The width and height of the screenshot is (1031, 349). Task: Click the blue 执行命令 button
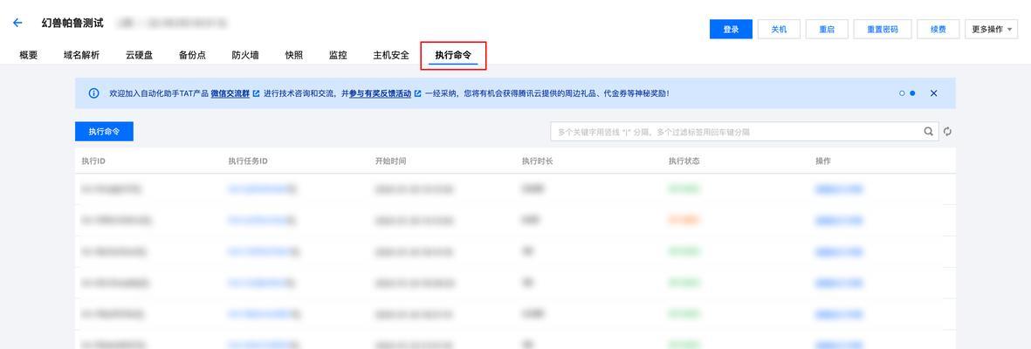tap(104, 132)
